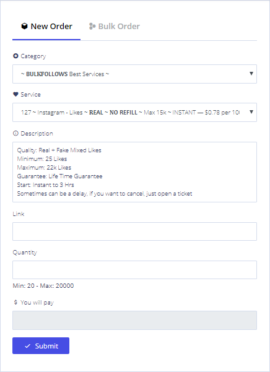Switch to the New Order tab

tap(46, 27)
